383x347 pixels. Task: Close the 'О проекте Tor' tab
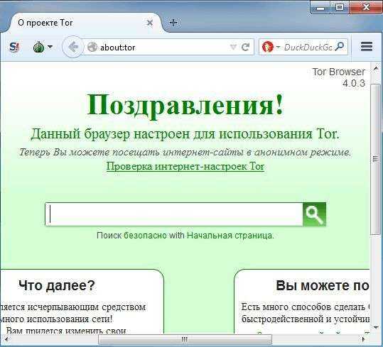(150, 23)
